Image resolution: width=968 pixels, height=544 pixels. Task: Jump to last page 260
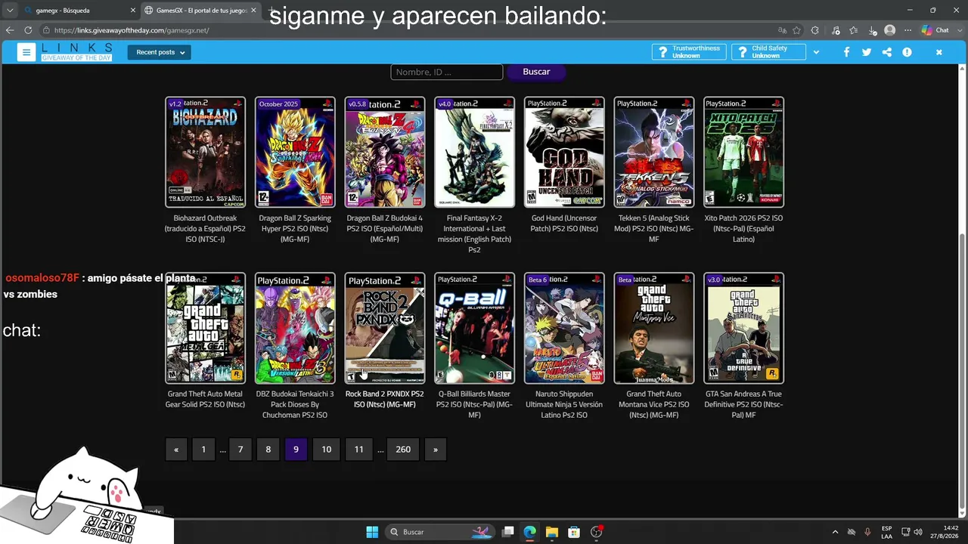coord(403,450)
